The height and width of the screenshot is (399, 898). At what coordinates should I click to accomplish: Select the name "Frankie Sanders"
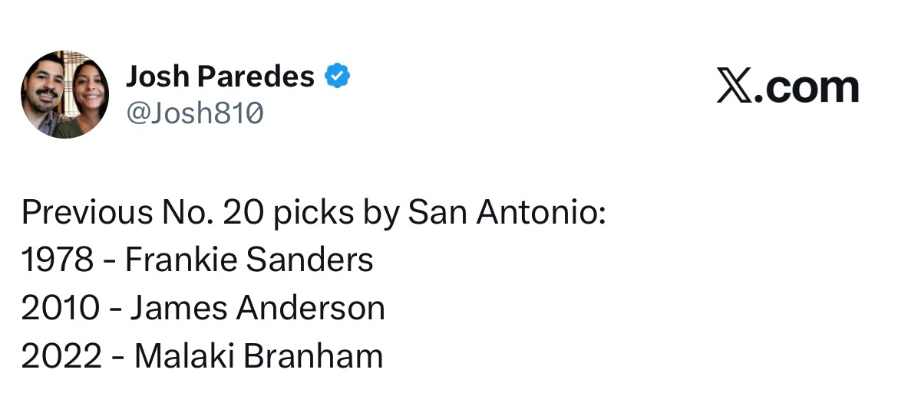[x=249, y=260]
